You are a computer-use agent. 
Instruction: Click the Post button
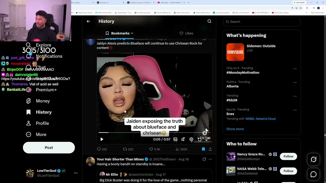point(49,148)
